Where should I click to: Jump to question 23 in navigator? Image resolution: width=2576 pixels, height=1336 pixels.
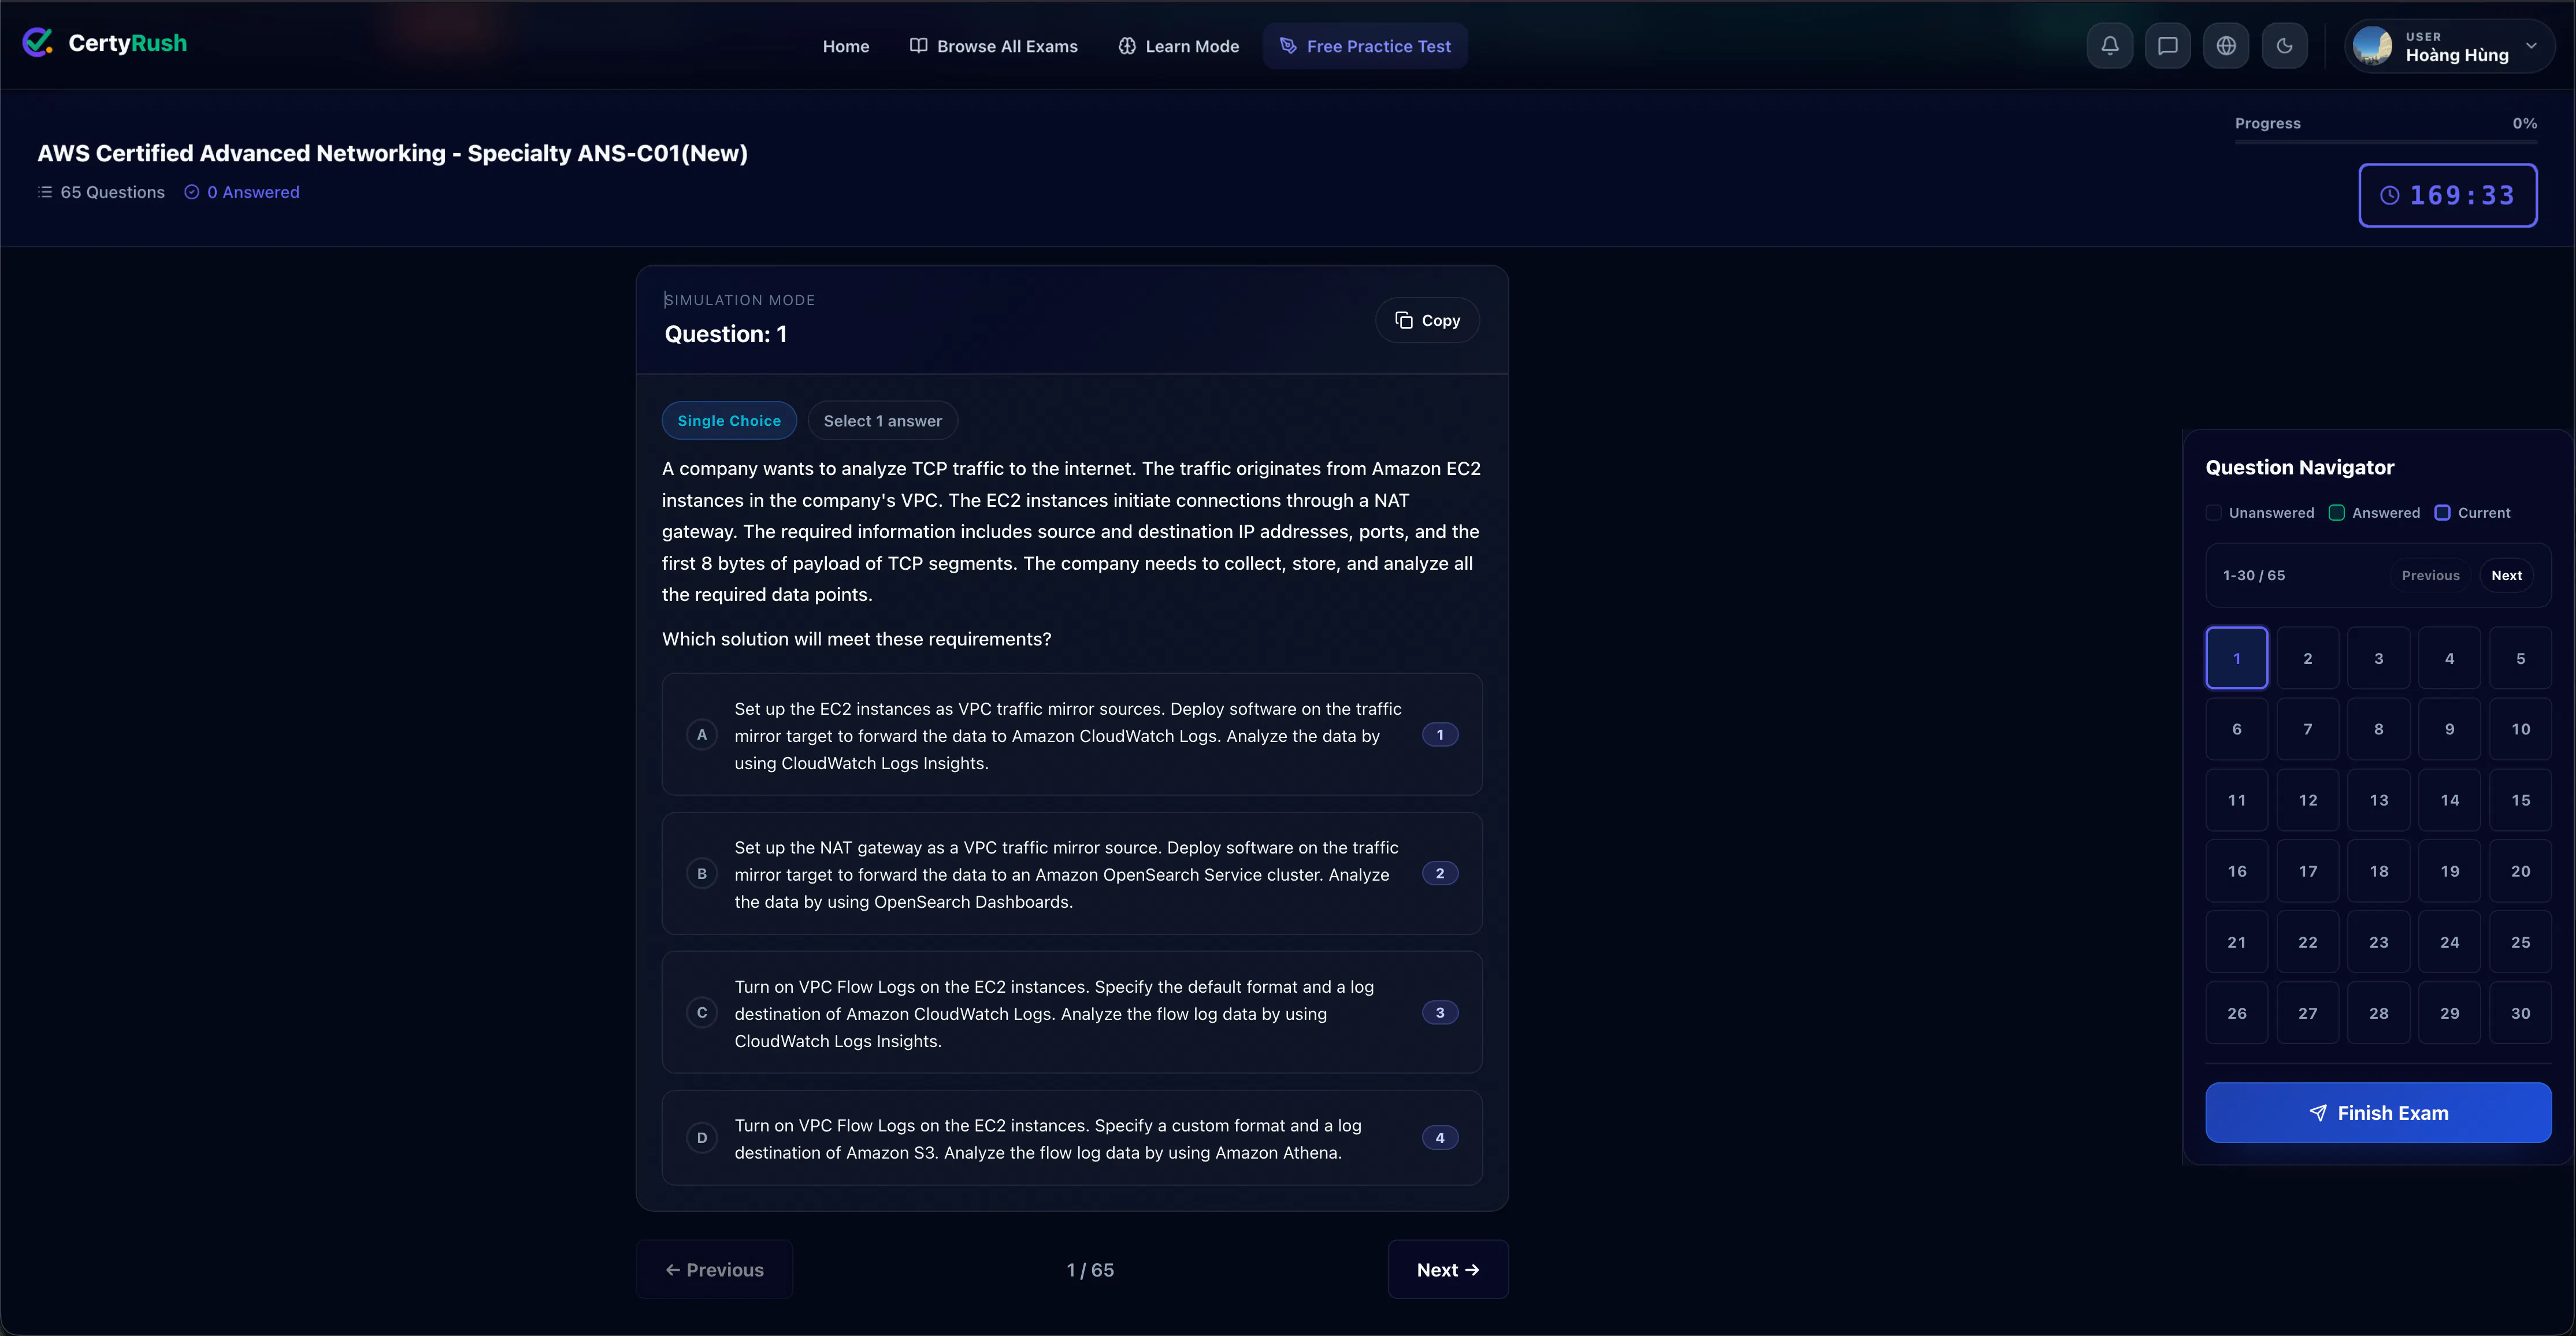coord(2379,942)
